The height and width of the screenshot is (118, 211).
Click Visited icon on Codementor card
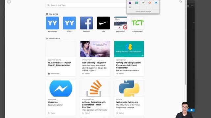pyautogui.click(x=117, y=73)
